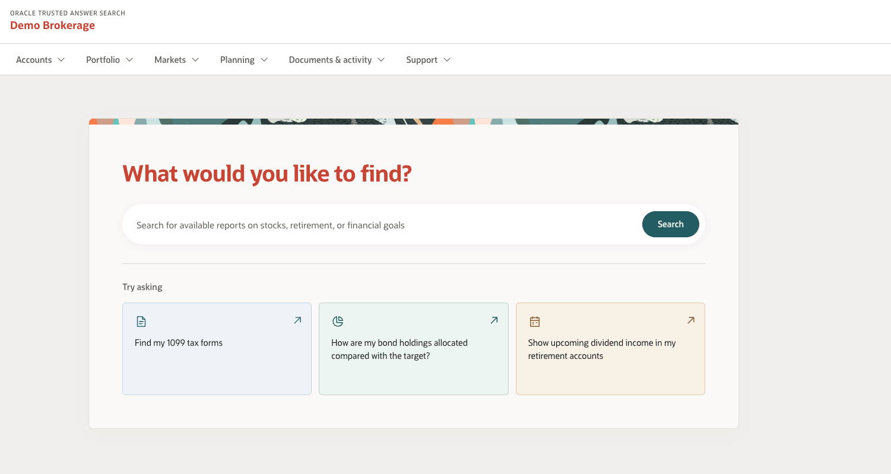Click the pie chart icon on bond holdings card
Viewport: 891px width, 474px height.
click(x=338, y=322)
